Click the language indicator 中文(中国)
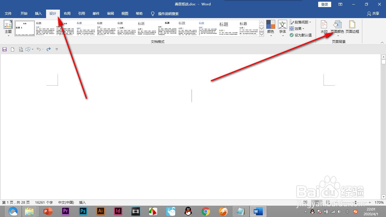386x217 pixels. tap(66, 203)
